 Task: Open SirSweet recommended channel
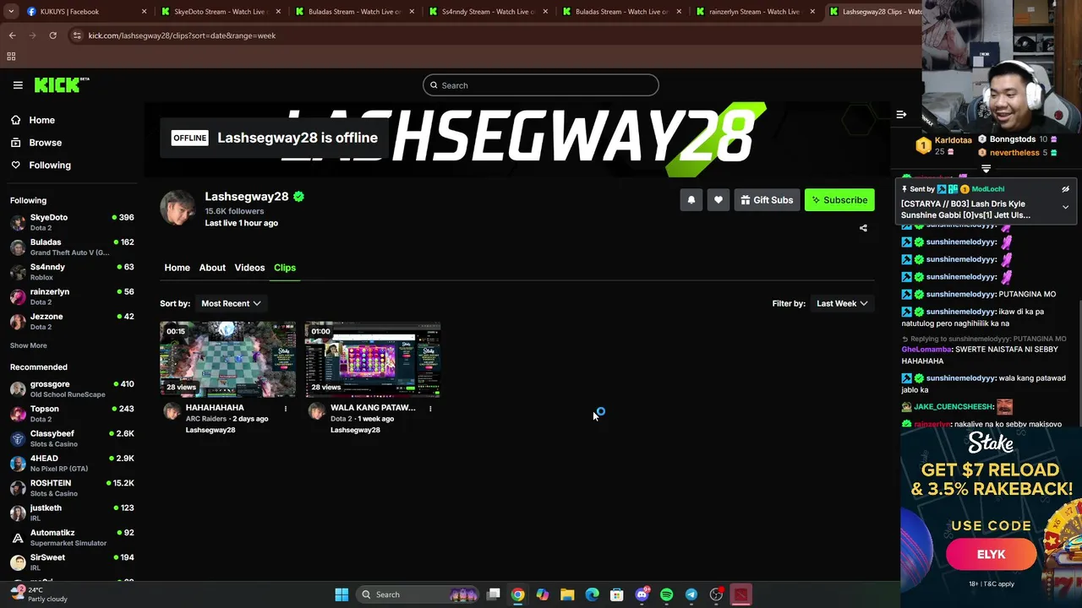[x=72, y=562]
